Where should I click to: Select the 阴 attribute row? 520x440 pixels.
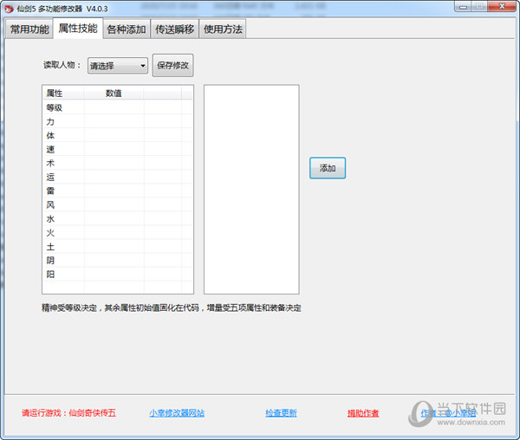point(118,261)
